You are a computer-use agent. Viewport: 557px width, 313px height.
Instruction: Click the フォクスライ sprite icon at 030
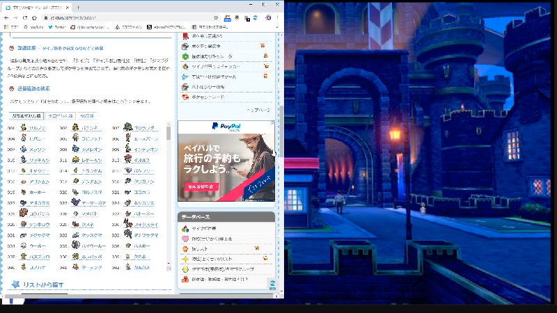coord(128,223)
